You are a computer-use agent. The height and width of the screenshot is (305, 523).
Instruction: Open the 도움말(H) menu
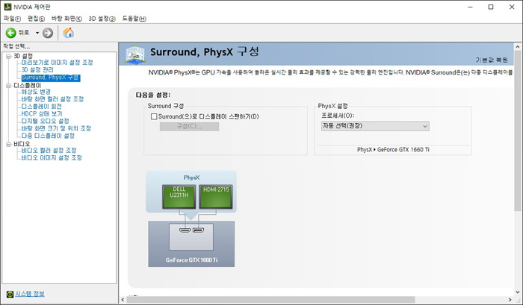pyautogui.click(x=134, y=19)
